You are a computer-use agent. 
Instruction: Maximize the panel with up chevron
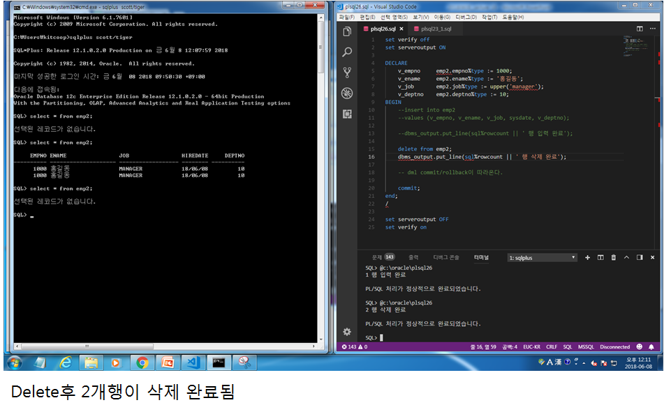626,257
